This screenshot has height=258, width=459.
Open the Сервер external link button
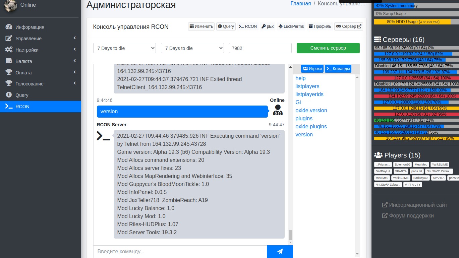point(349,26)
